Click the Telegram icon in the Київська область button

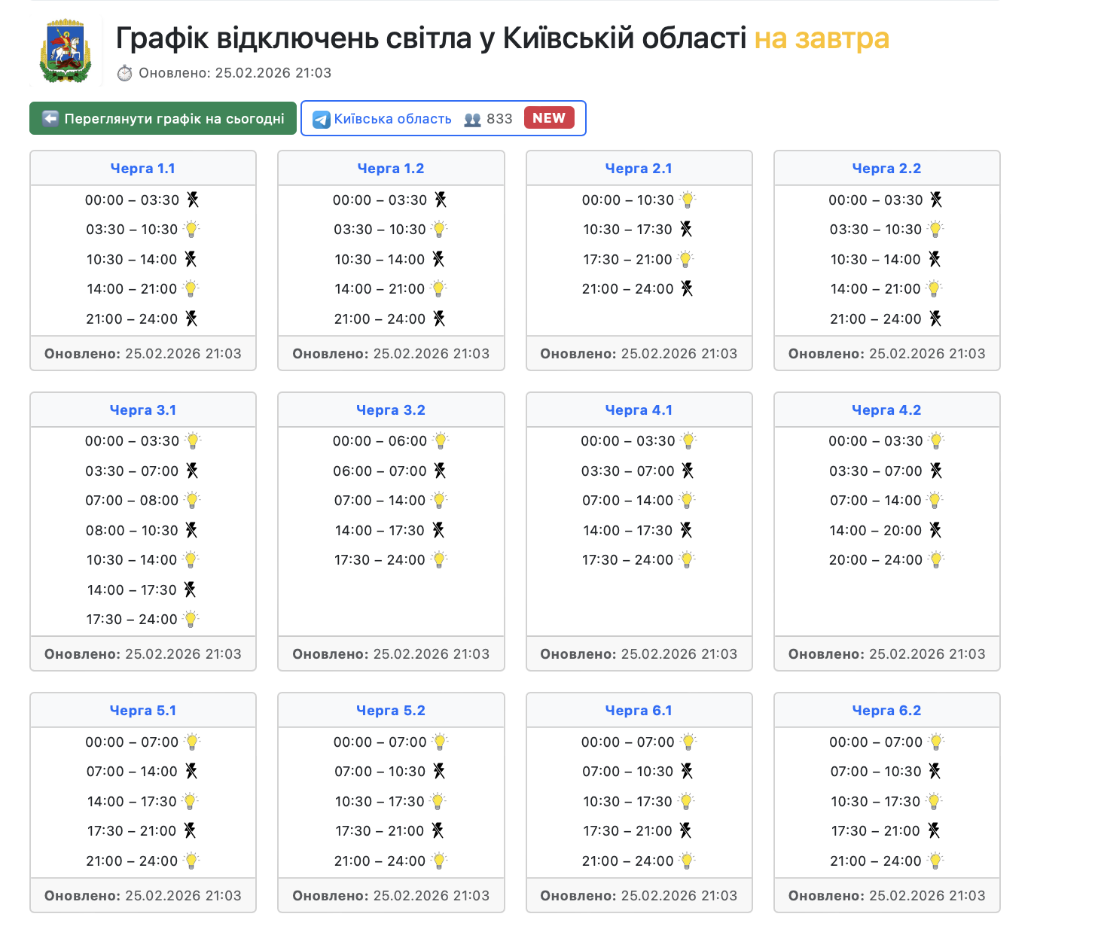coord(322,120)
